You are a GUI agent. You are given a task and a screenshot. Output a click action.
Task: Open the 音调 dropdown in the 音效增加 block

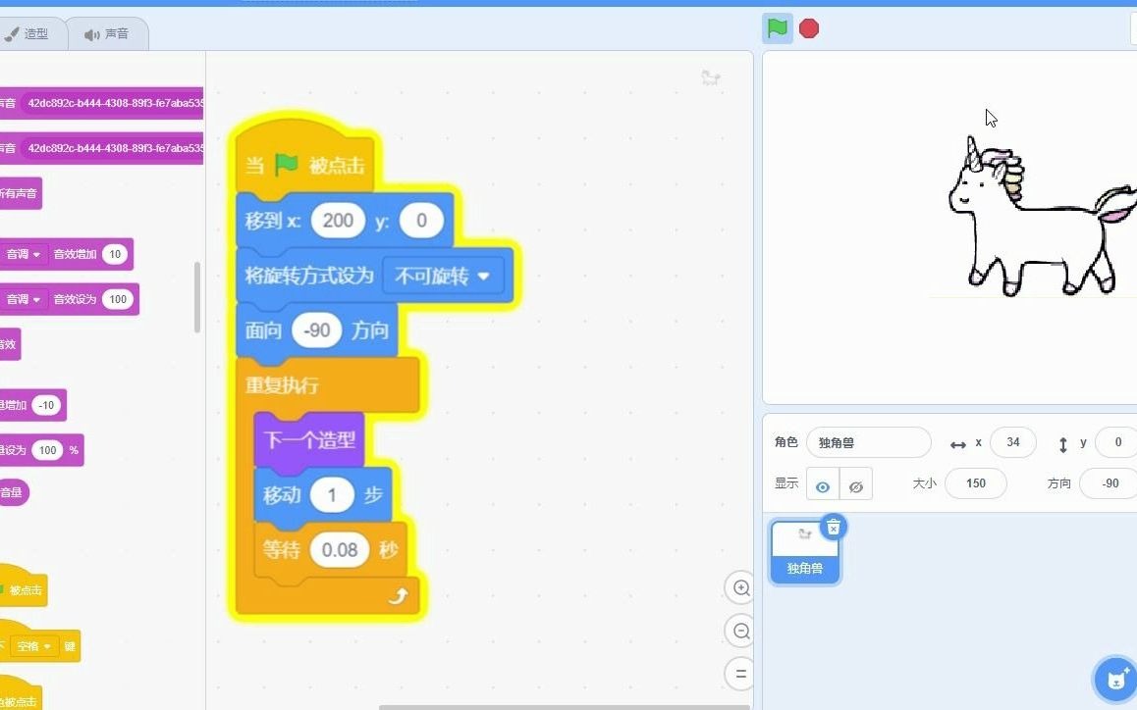click(24, 254)
